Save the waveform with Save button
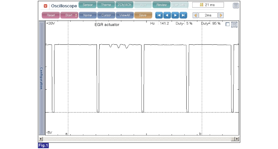 point(143,15)
